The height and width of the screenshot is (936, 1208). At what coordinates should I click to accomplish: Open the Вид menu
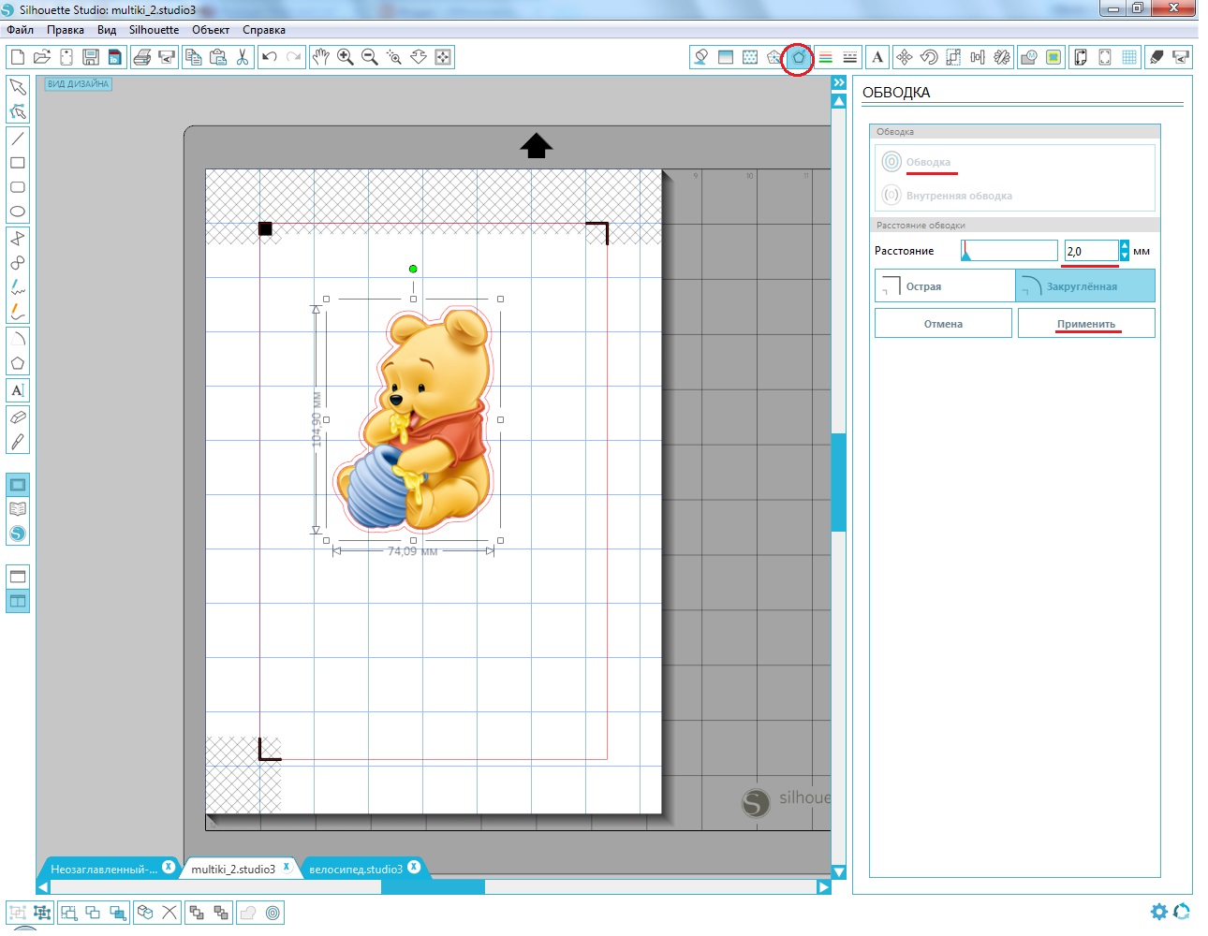[x=107, y=30]
